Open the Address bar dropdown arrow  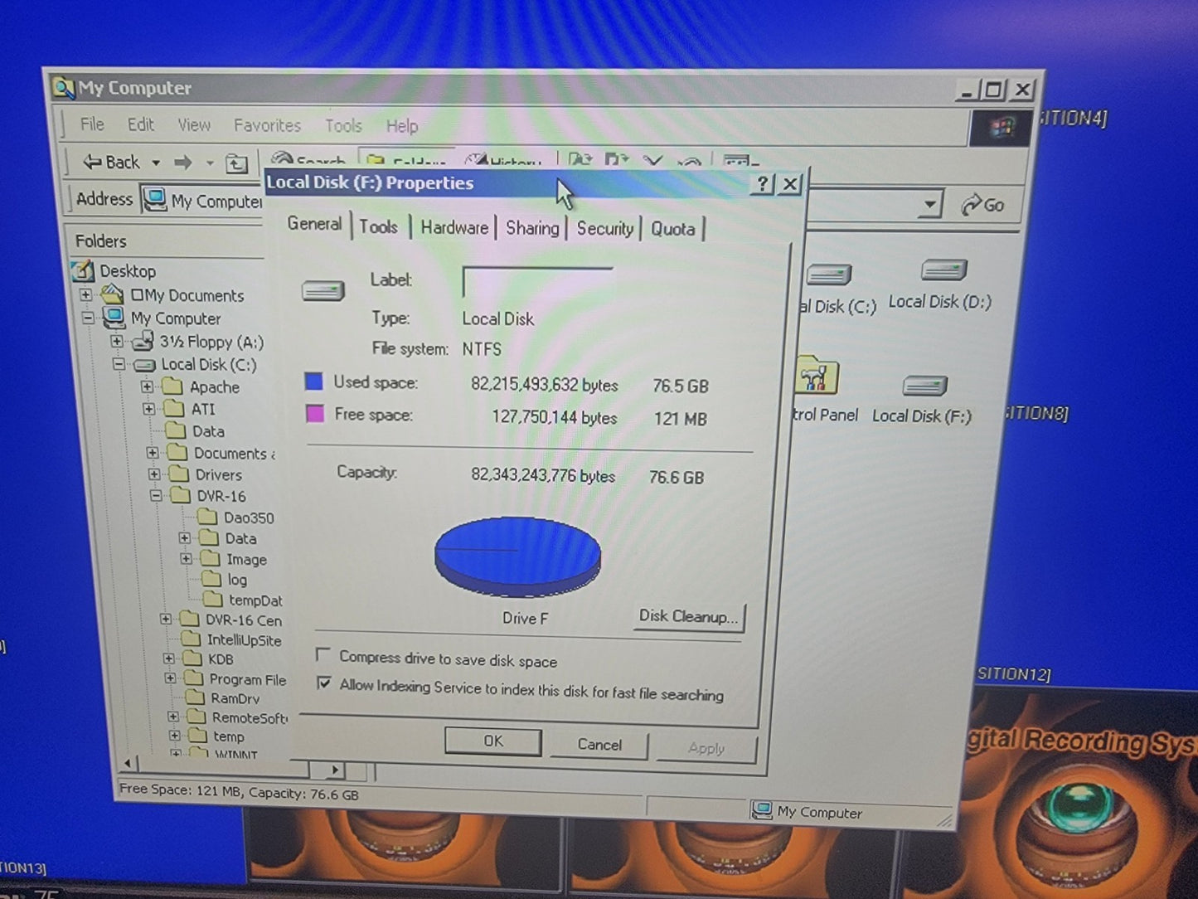tap(930, 203)
